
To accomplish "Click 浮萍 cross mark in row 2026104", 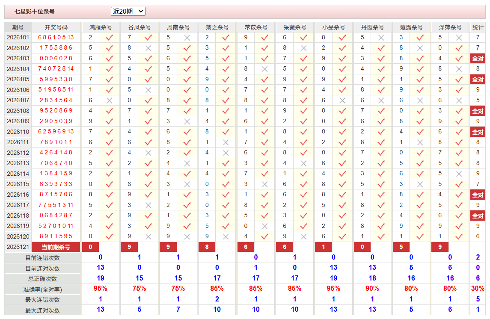I will pyautogui.click(x=459, y=69).
